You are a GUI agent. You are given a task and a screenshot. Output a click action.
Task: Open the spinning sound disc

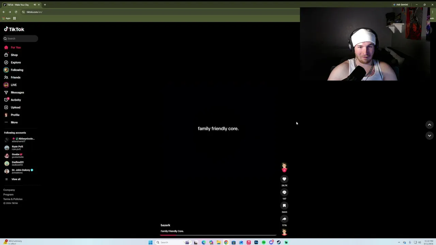[x=284, y=232]
